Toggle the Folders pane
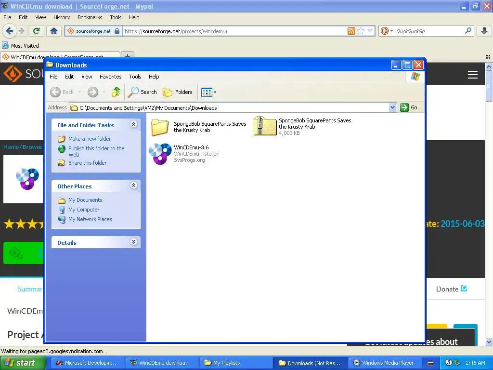The height and width of the screenshot is (370, 493). click(178, 92)
